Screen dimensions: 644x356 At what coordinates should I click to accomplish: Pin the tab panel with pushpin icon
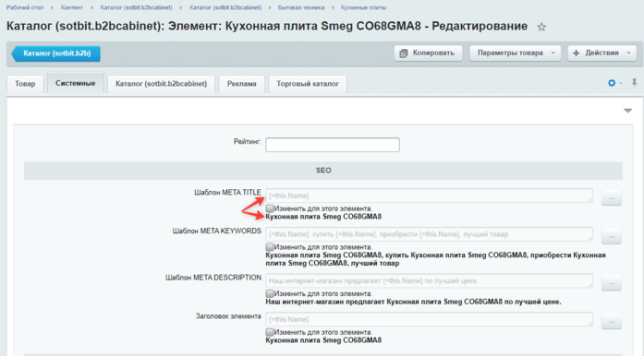pyautogui.click(x=635, y=82)
